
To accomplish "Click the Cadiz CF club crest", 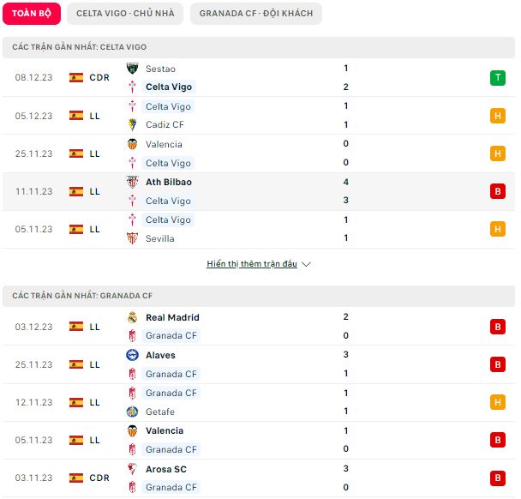I will (132, 124).
